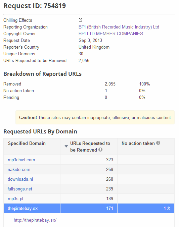Click No action taken column header
This screenshot has width=179, height=227.
coord(138,143)
